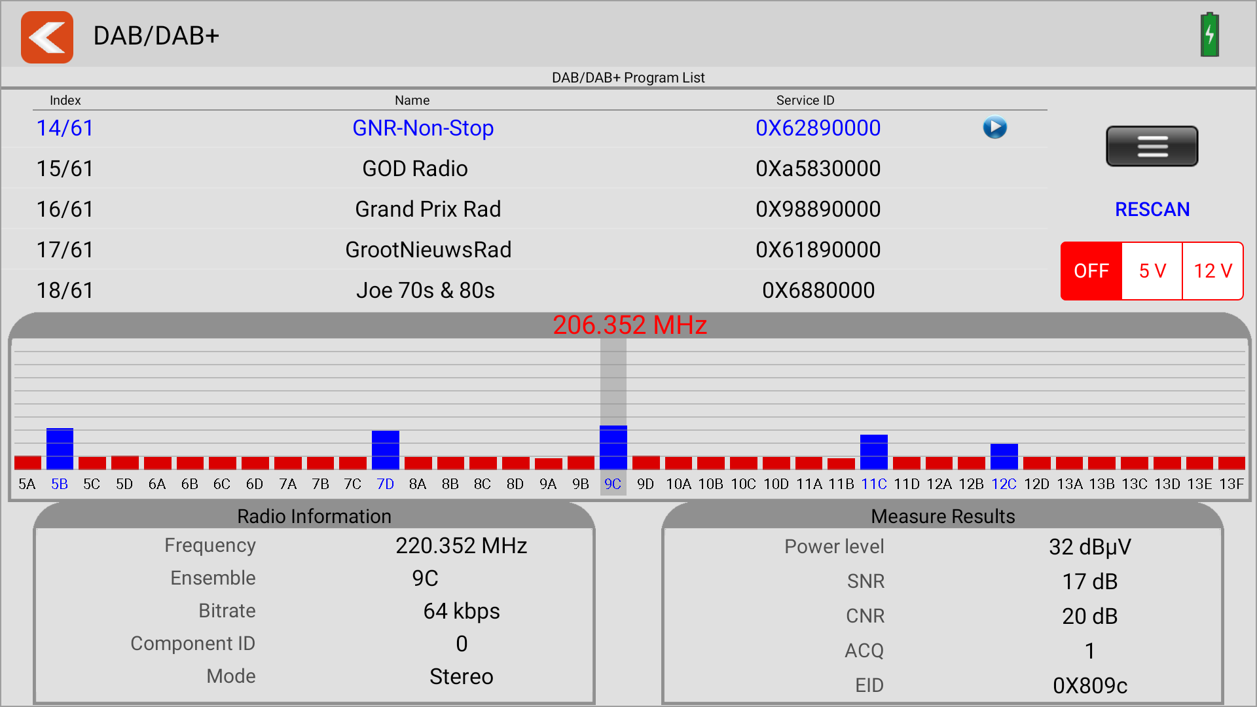Select the blue 7D channel bar
This screenshot has width=1257, height=707.
tap(386, 450)
